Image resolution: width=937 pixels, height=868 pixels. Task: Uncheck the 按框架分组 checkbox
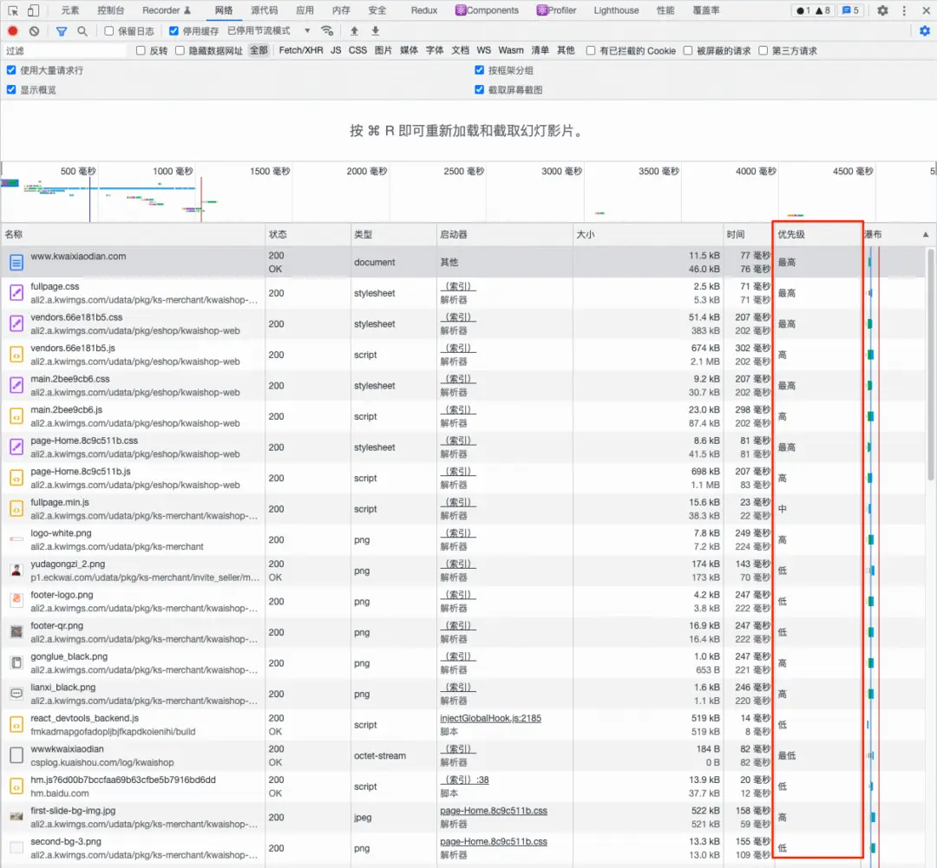[479, 70]
